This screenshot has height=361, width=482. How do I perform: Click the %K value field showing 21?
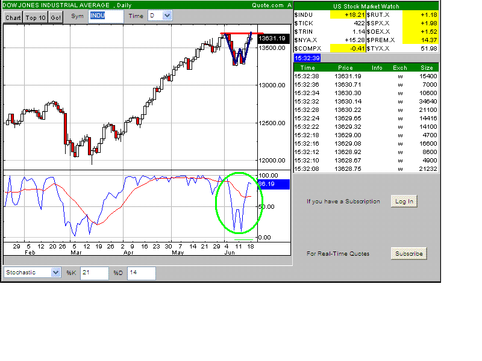pyautogui.click(x=95, y=273)
